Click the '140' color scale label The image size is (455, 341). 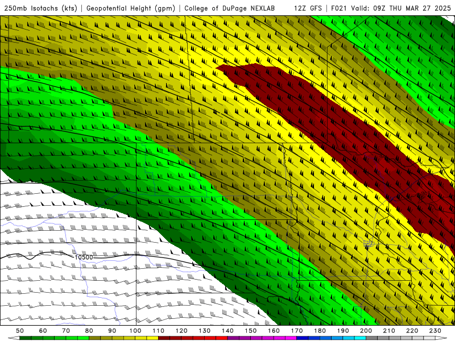(x=227, y=331)
